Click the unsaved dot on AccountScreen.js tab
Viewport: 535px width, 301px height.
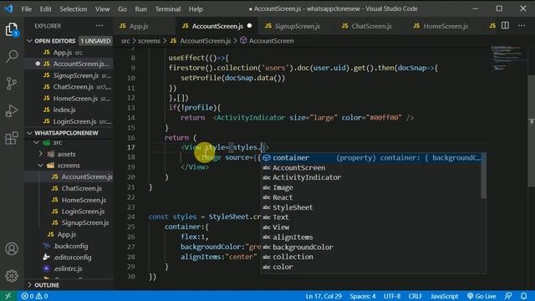[249, 26]
